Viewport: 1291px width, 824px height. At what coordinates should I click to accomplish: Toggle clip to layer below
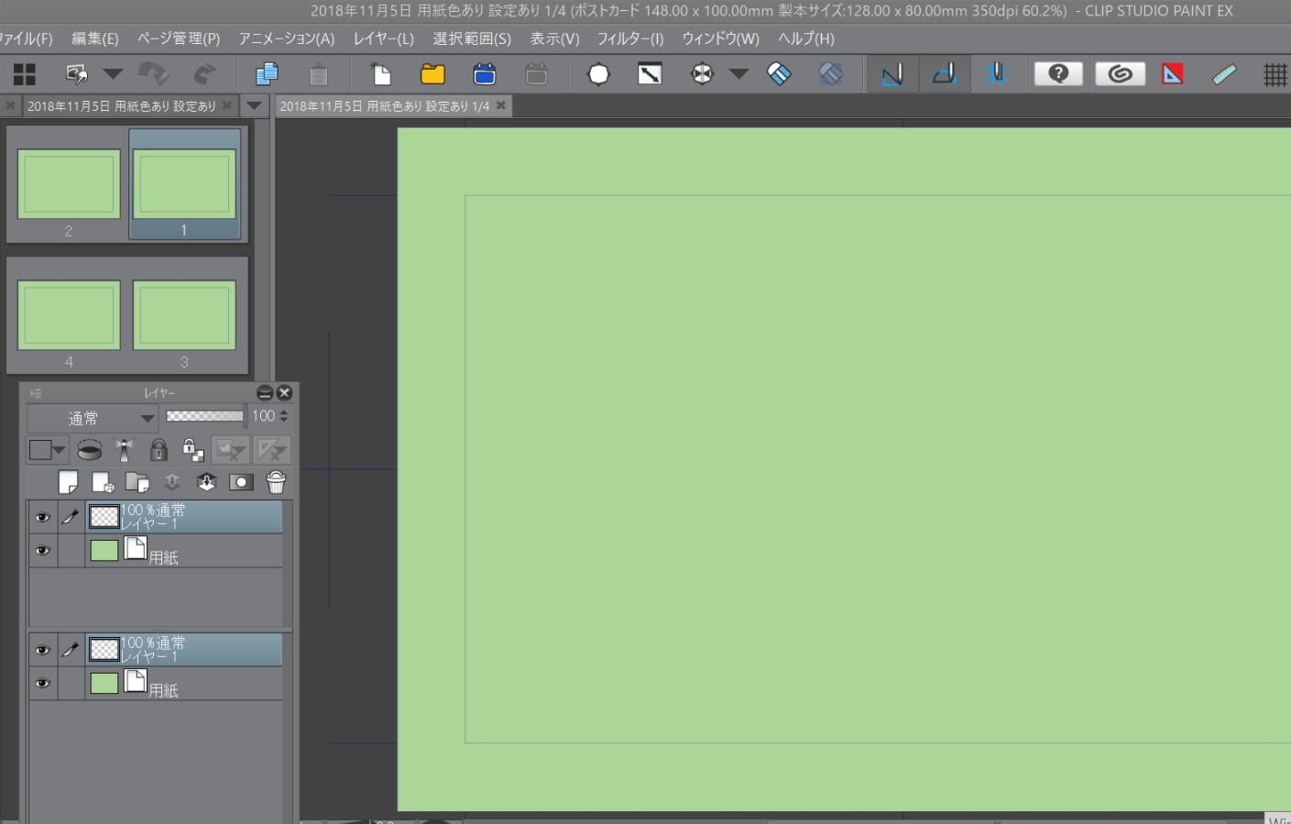[x=90, y=450]
